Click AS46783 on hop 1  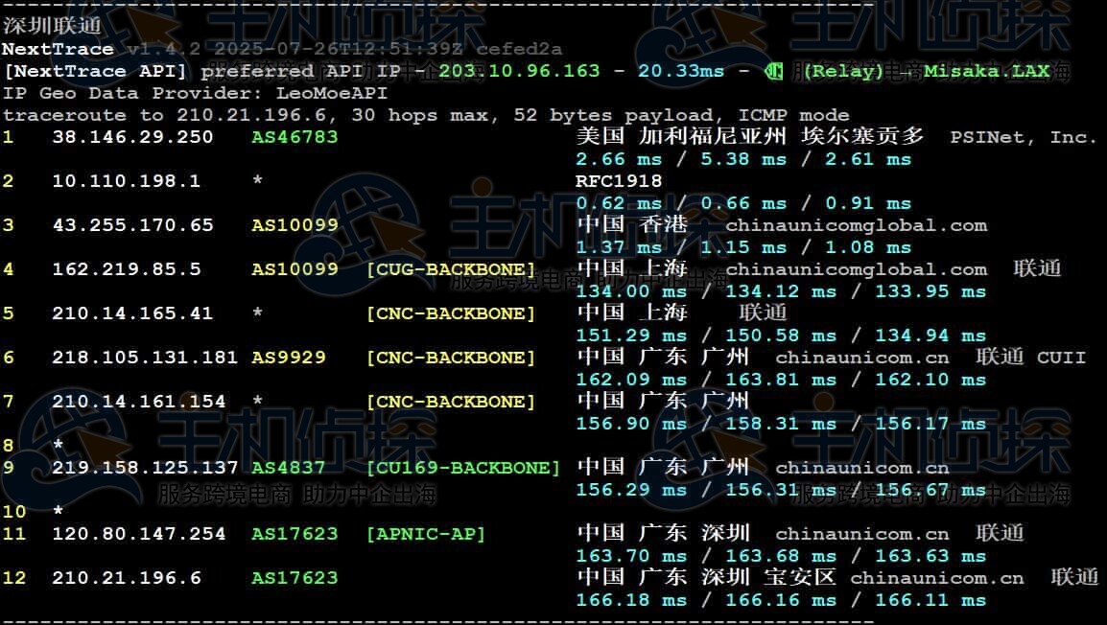294,137
